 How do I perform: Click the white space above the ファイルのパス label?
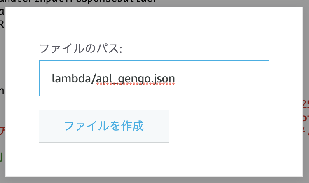[x=154, y=25]
